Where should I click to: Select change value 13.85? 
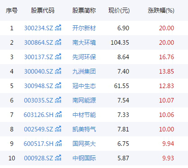(x=166, y=71)
